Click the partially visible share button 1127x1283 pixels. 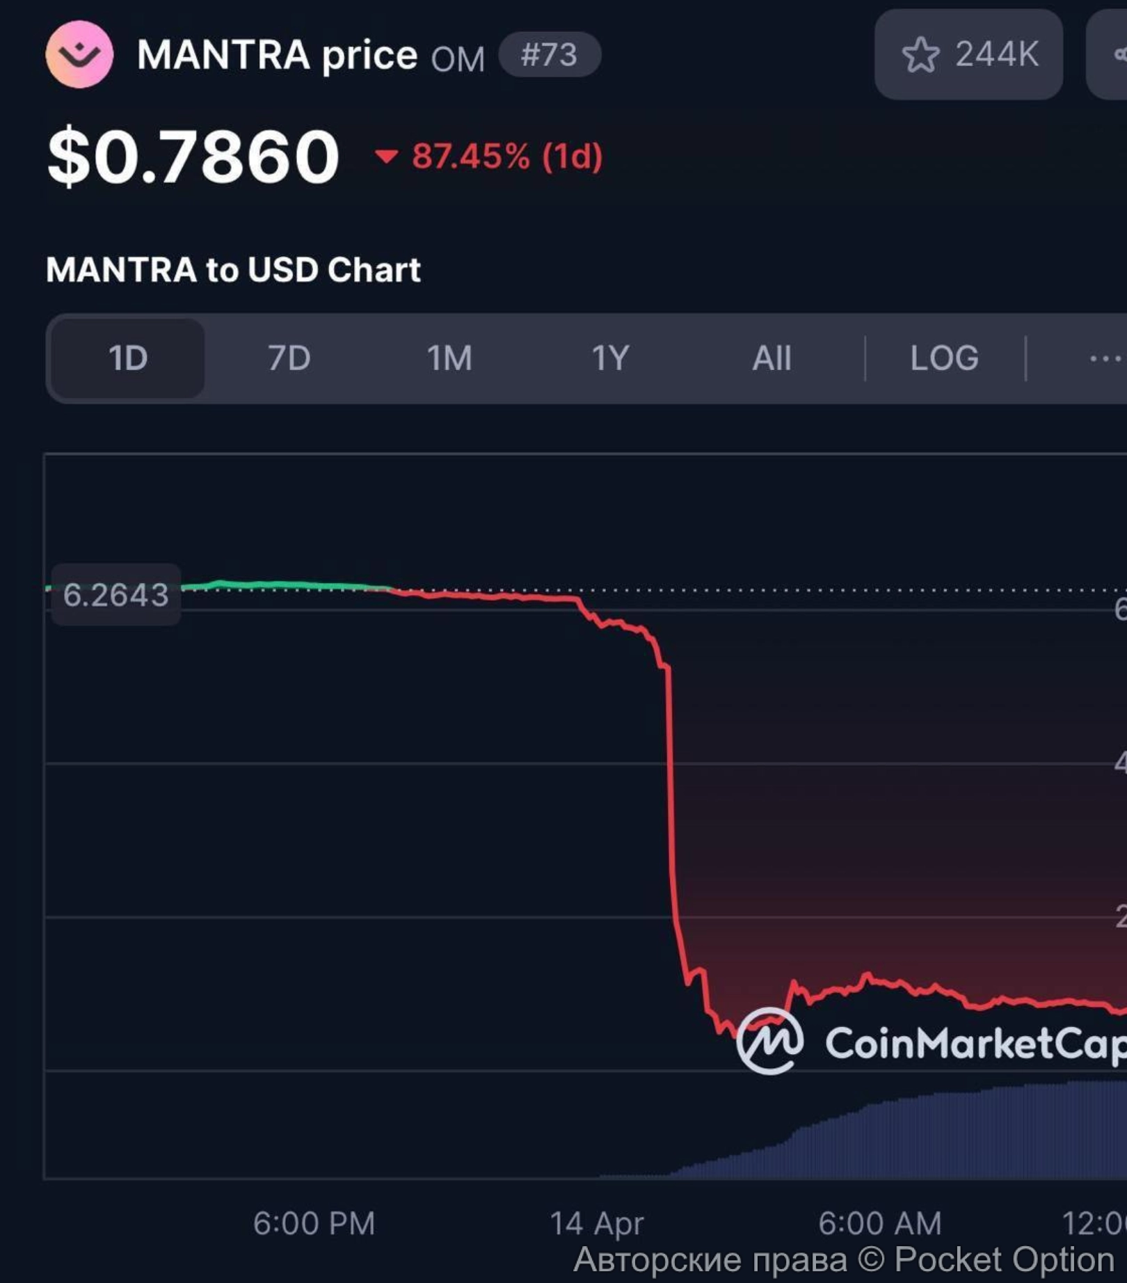tap(1110, 55)
